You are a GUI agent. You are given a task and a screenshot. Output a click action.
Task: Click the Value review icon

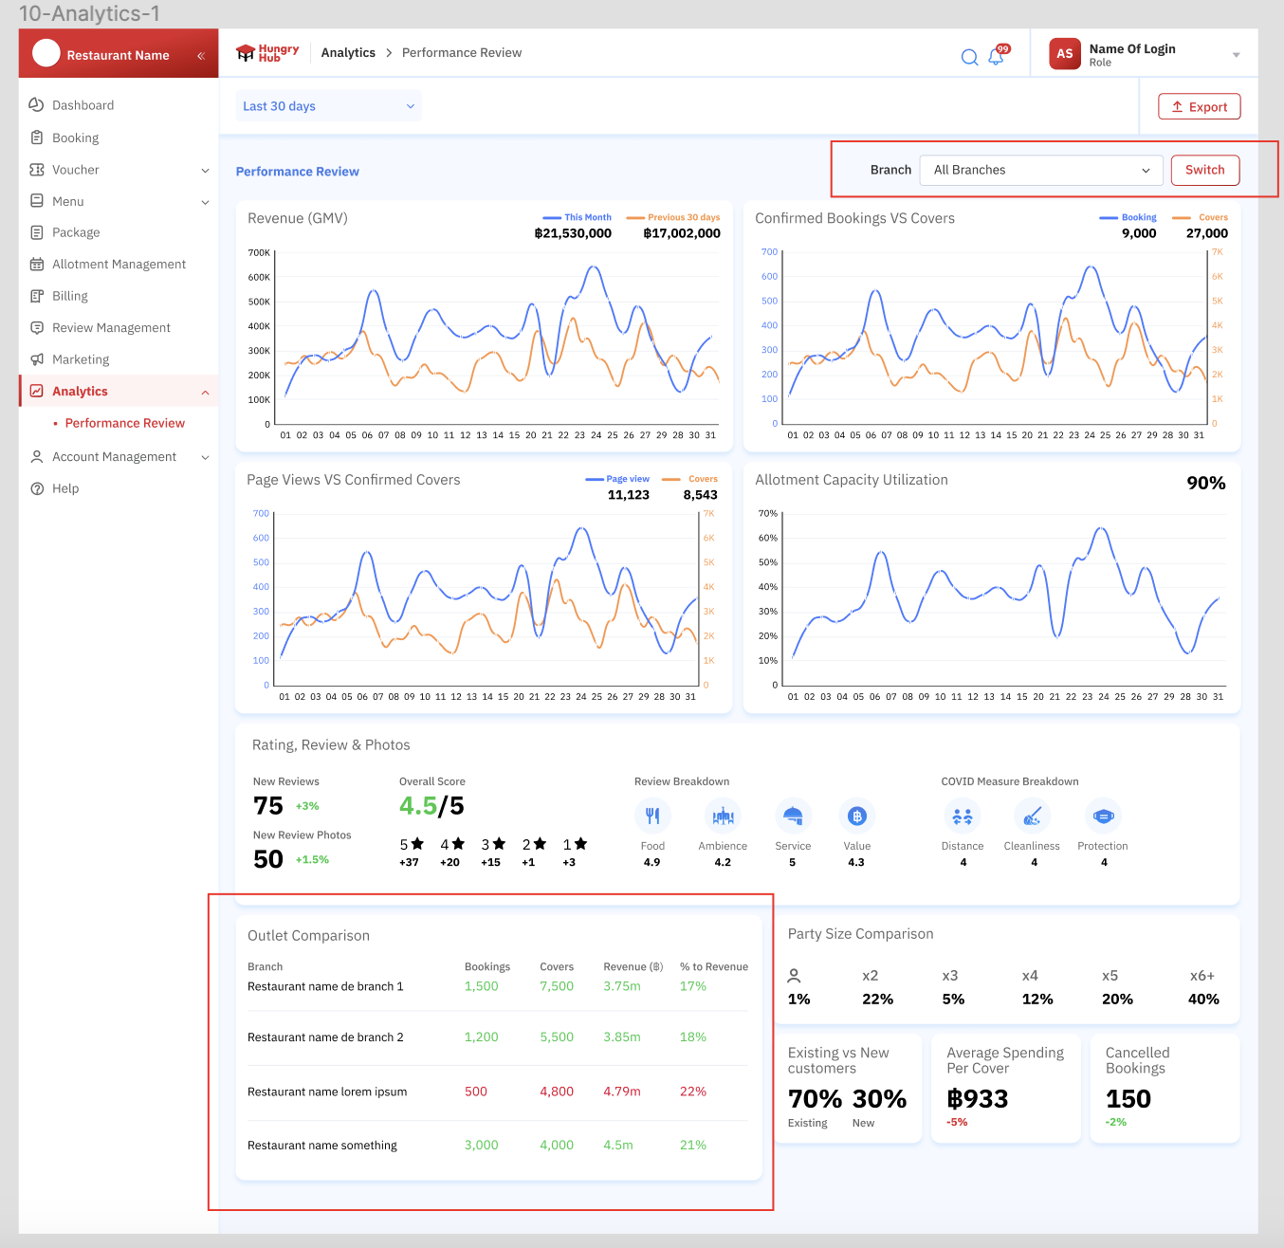click(856, 816)
